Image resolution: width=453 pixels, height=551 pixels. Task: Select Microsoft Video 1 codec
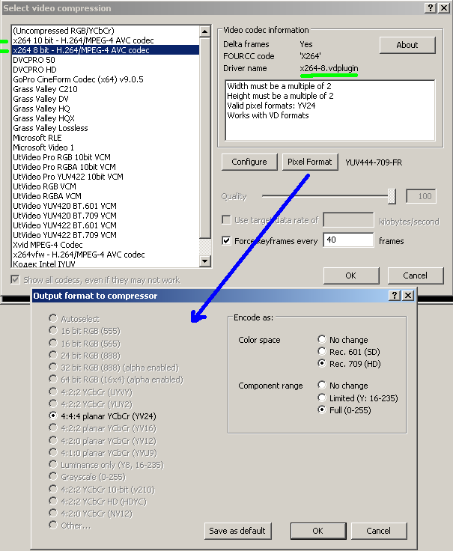106,147
